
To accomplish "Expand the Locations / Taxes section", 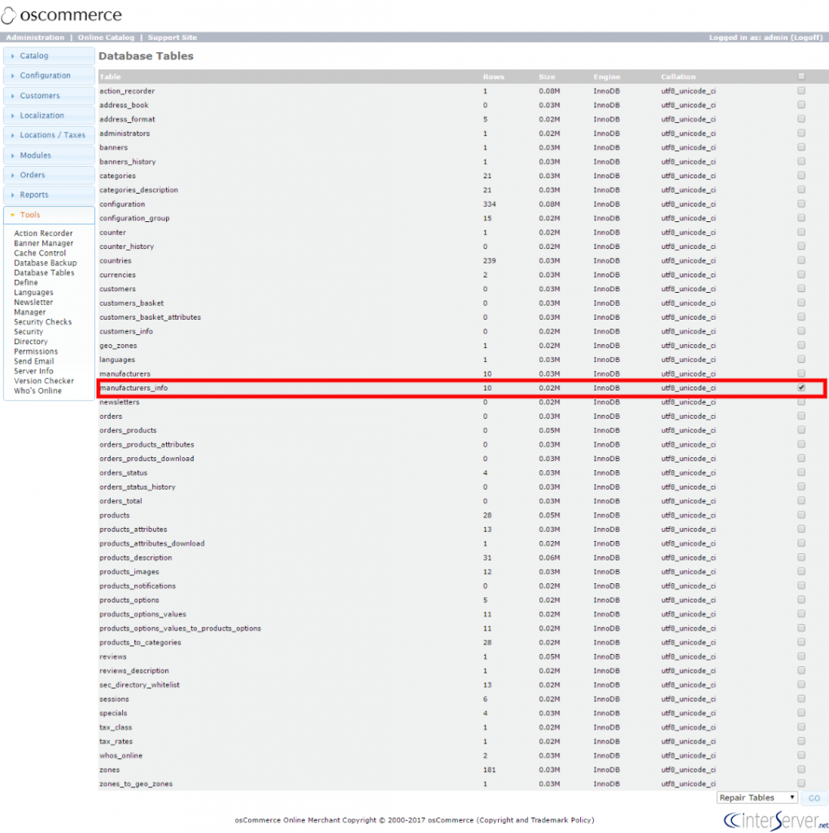I will (x=49, y=135).
